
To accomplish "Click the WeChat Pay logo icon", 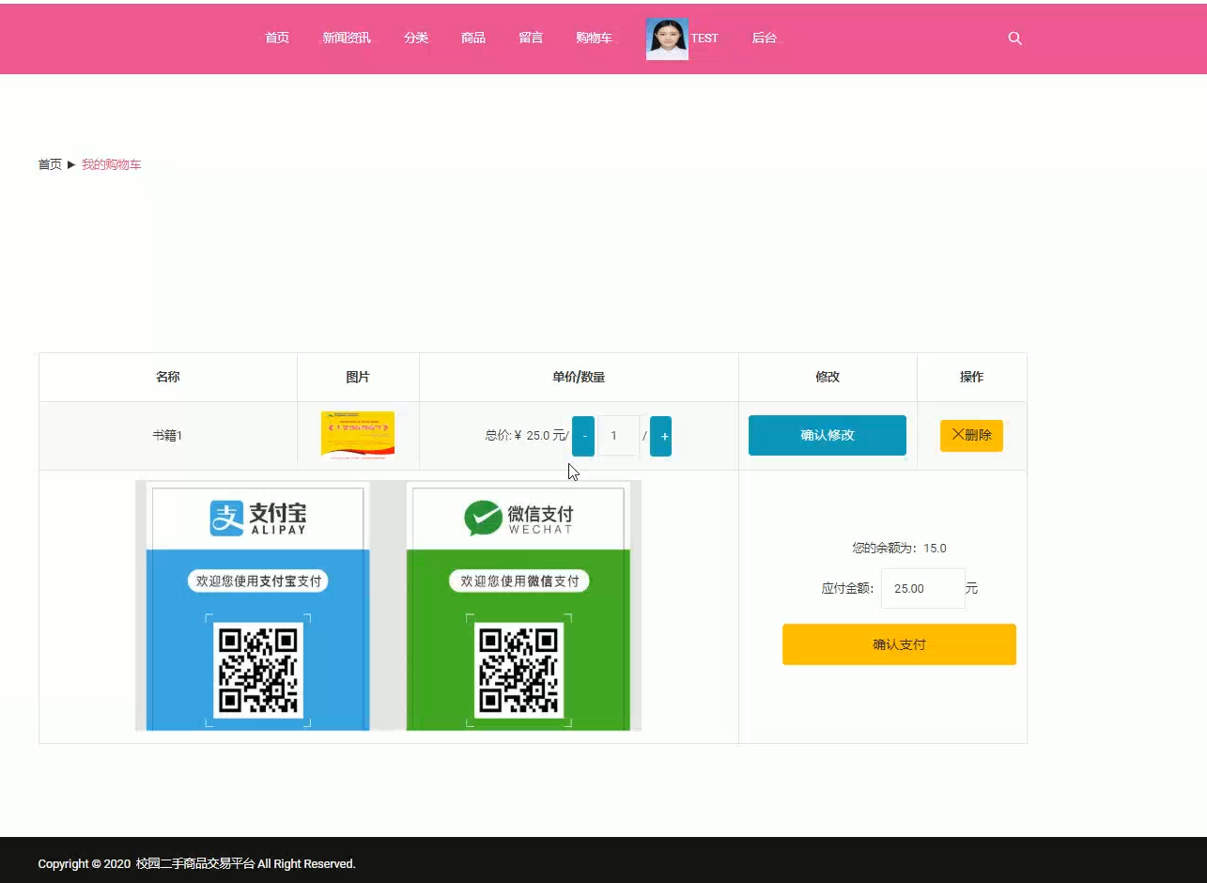I will (483, 518).
